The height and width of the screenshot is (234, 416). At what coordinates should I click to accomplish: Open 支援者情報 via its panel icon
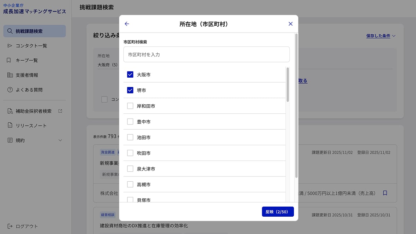tap(10, 75)
